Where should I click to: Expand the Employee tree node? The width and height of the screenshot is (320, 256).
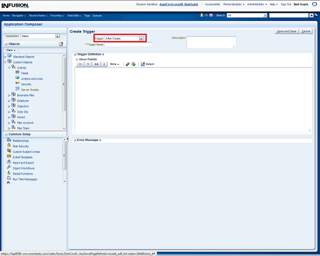tap(9, 101)
